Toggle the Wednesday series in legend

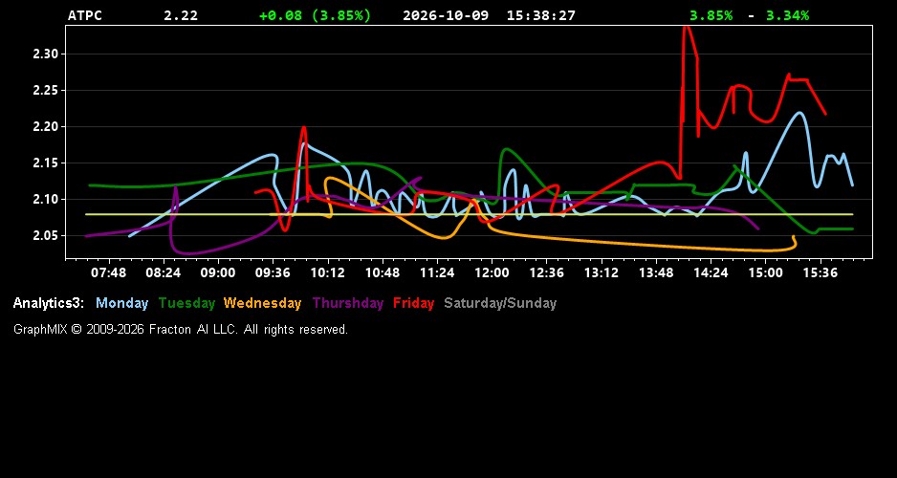click(263, 304)
